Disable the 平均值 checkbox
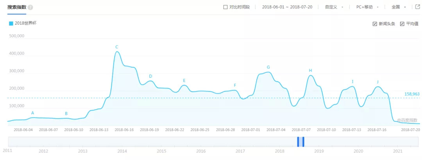The image size is (422, 160). (402, 24)
